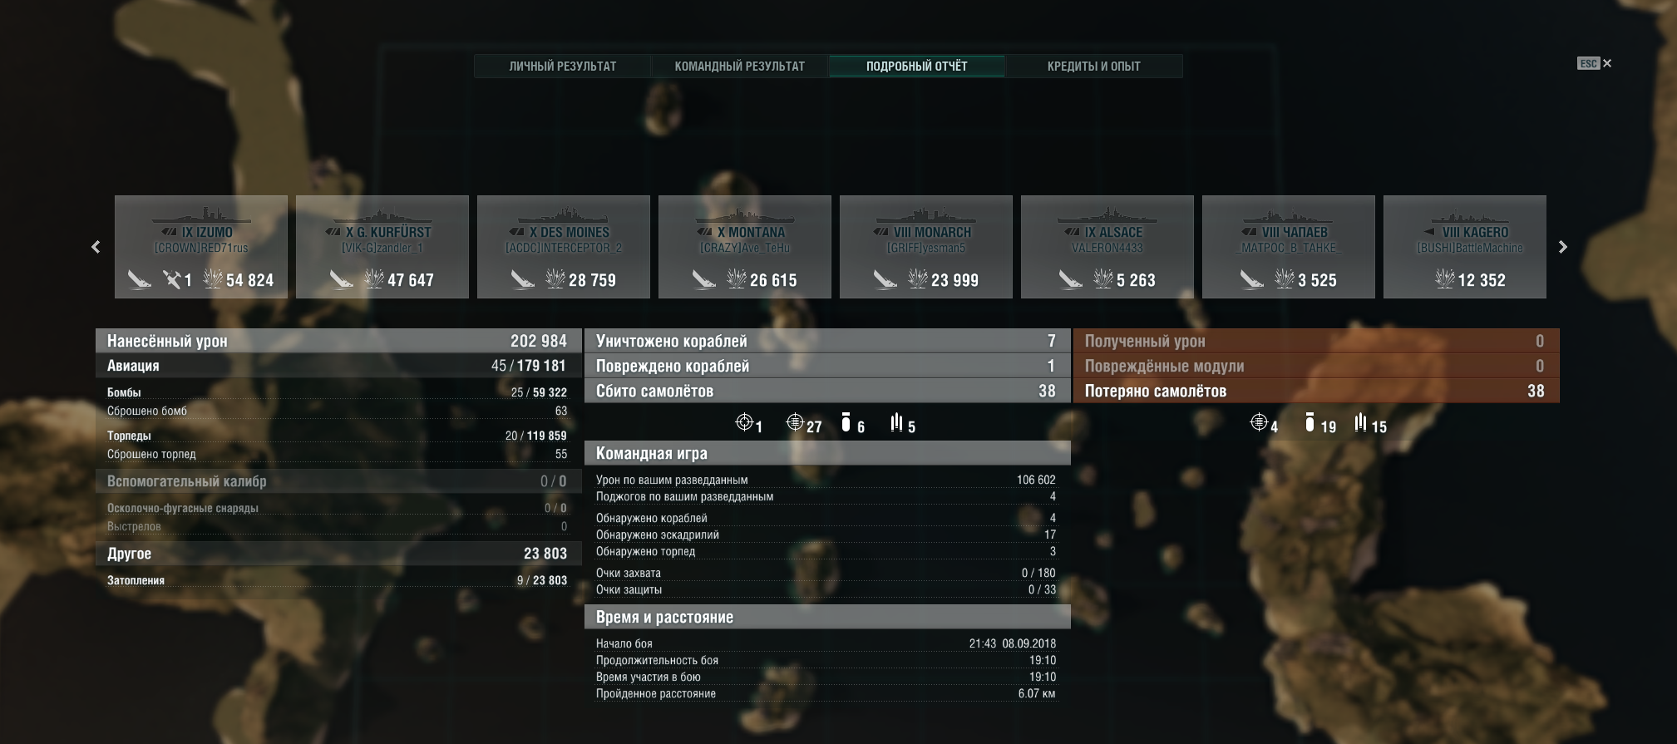
Task: Show previous ships with left arrow
Action: click(96, 247)
